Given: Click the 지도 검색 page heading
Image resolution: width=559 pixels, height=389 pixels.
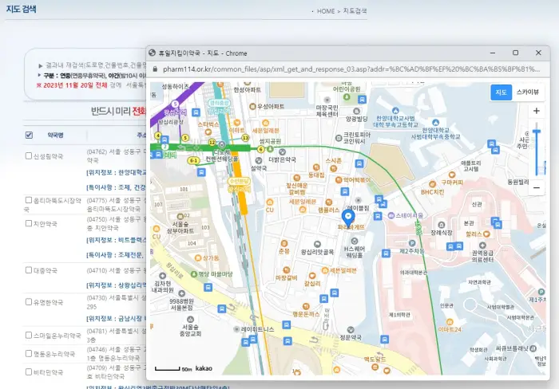Looking at the screenshot, I should 21,9.
